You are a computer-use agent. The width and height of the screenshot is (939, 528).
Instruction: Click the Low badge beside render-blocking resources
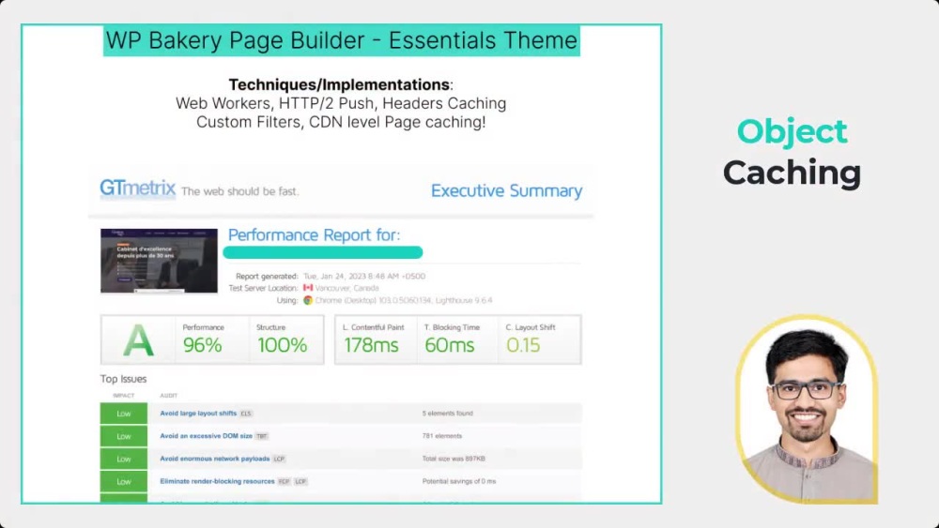click(x=124, y=481)
